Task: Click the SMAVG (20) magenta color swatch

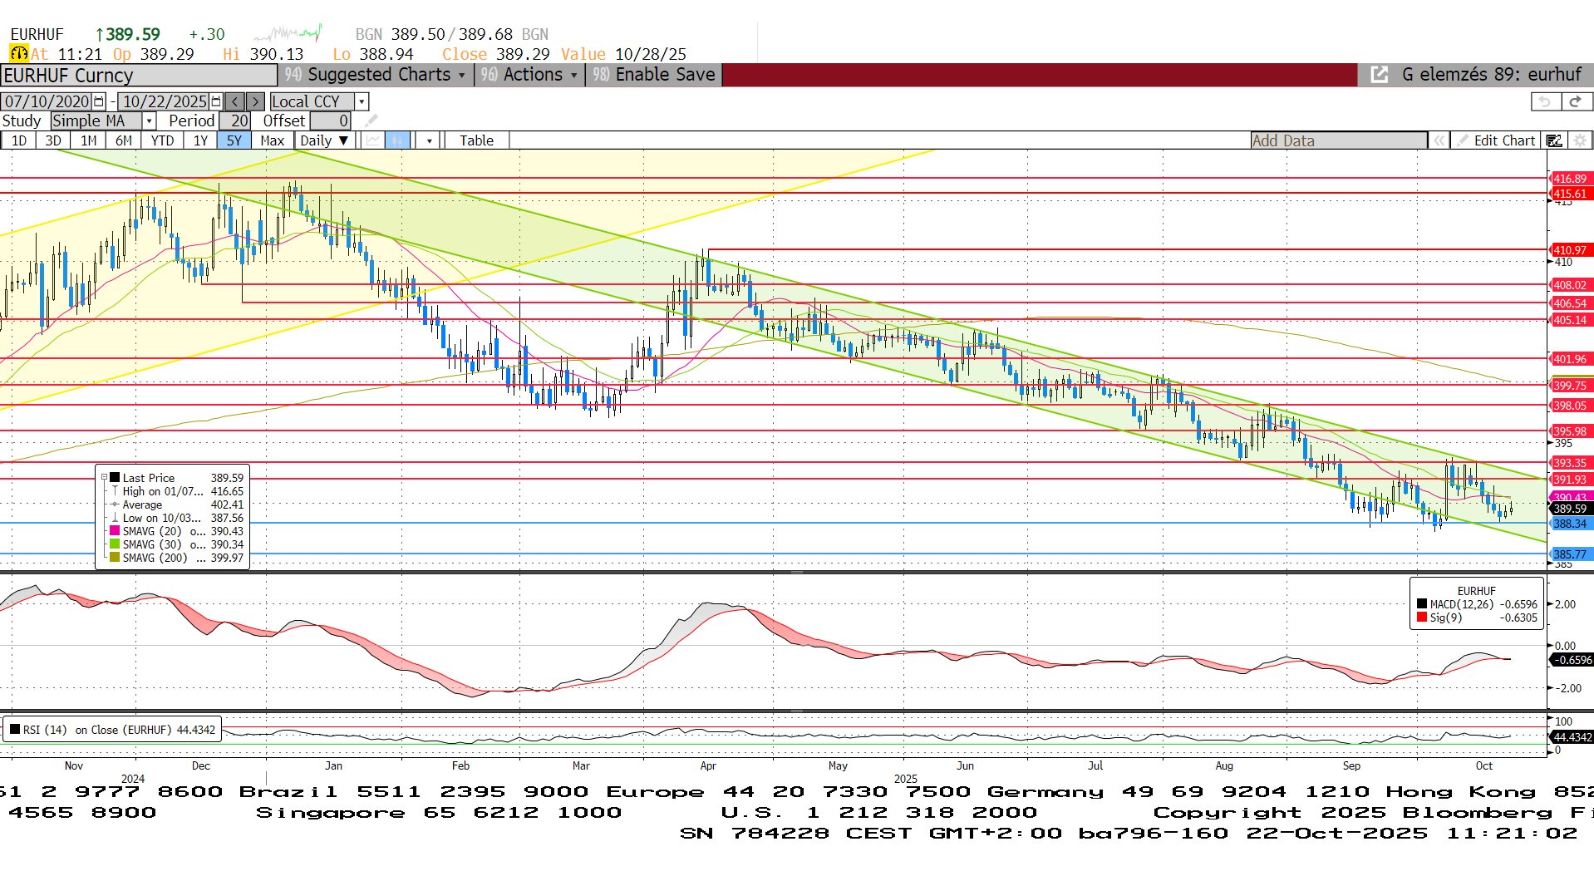Action: click(x=115, y=531)
